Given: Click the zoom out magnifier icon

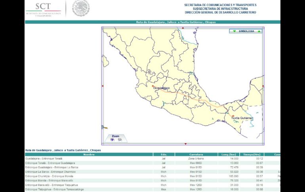Looking at the screenshot, I should click(120, 139).
